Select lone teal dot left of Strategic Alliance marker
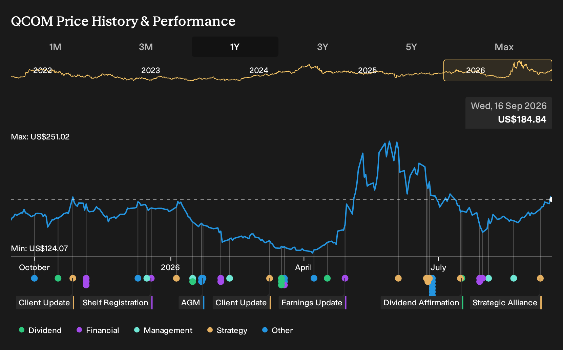The image size is (563, 350). (514, 278)
